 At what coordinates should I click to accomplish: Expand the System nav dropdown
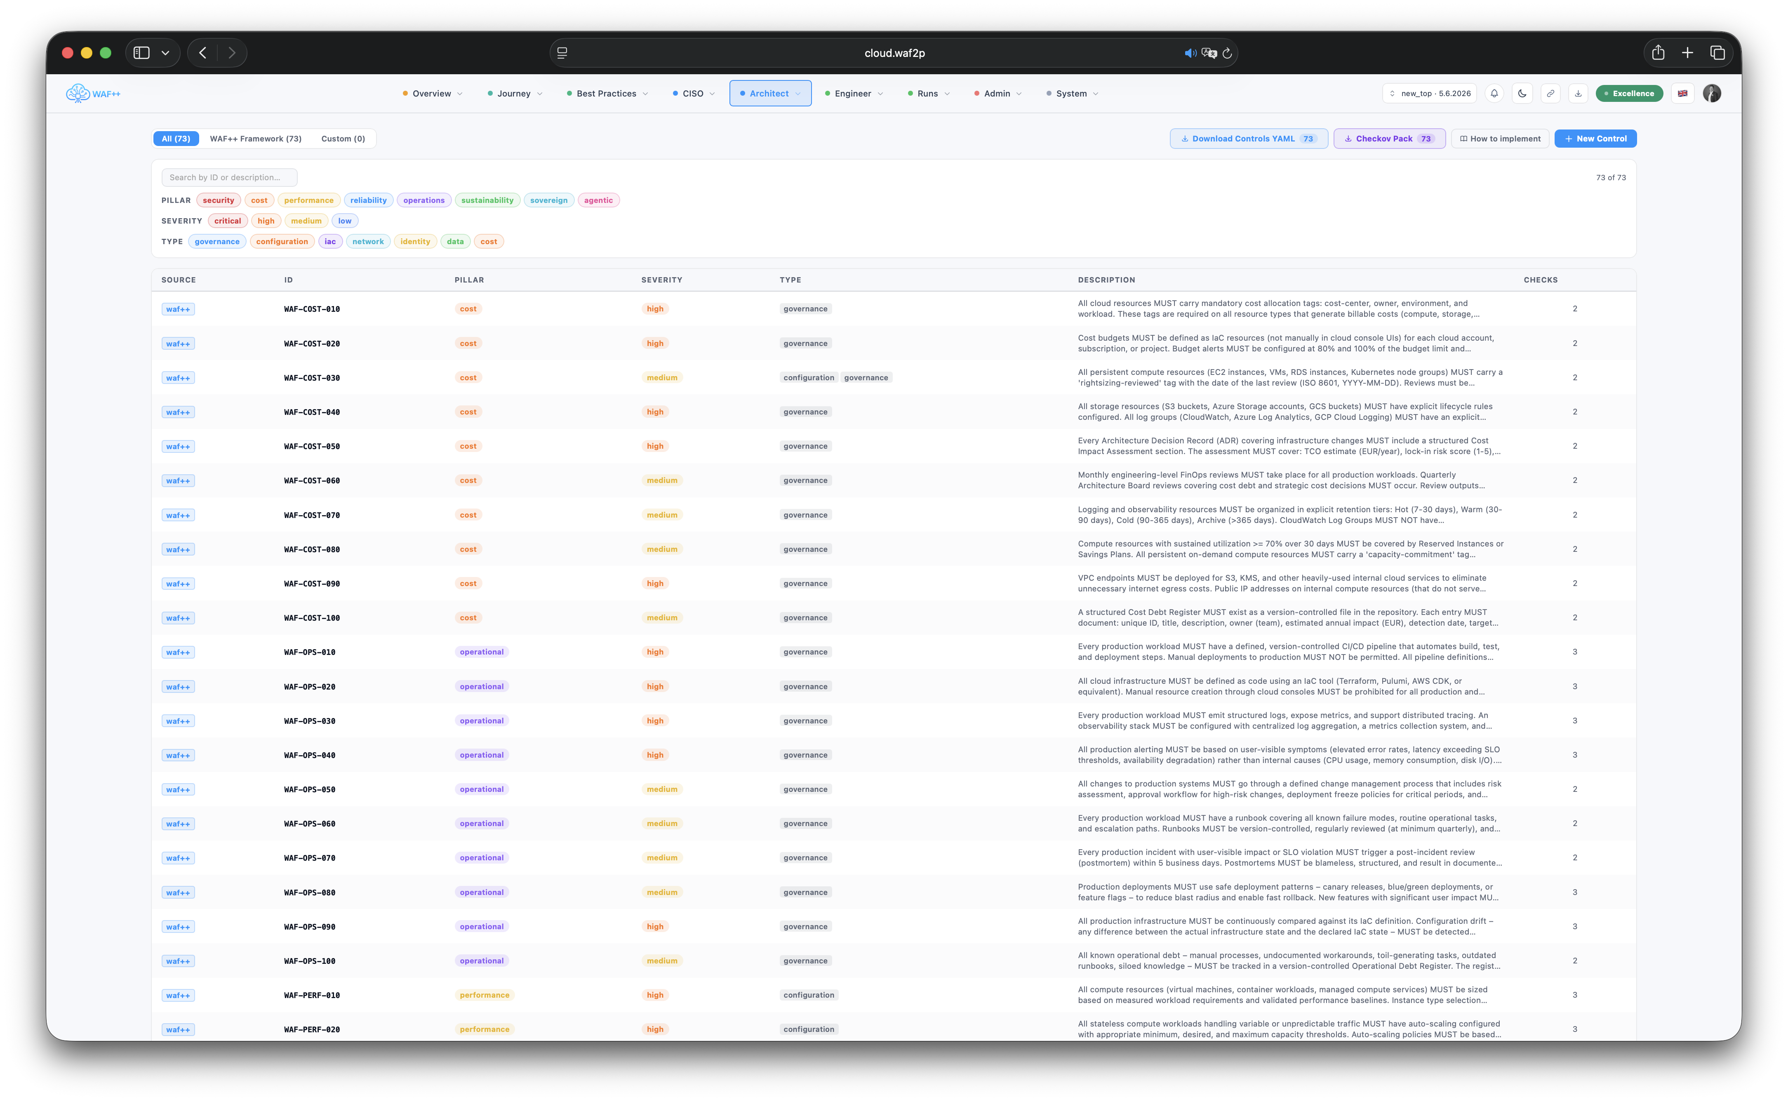click(x=1072, y=93)
